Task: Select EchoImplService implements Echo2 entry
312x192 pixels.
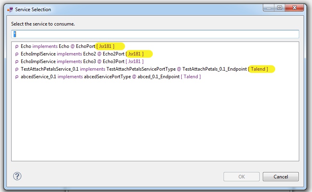Action: [72, 54]
